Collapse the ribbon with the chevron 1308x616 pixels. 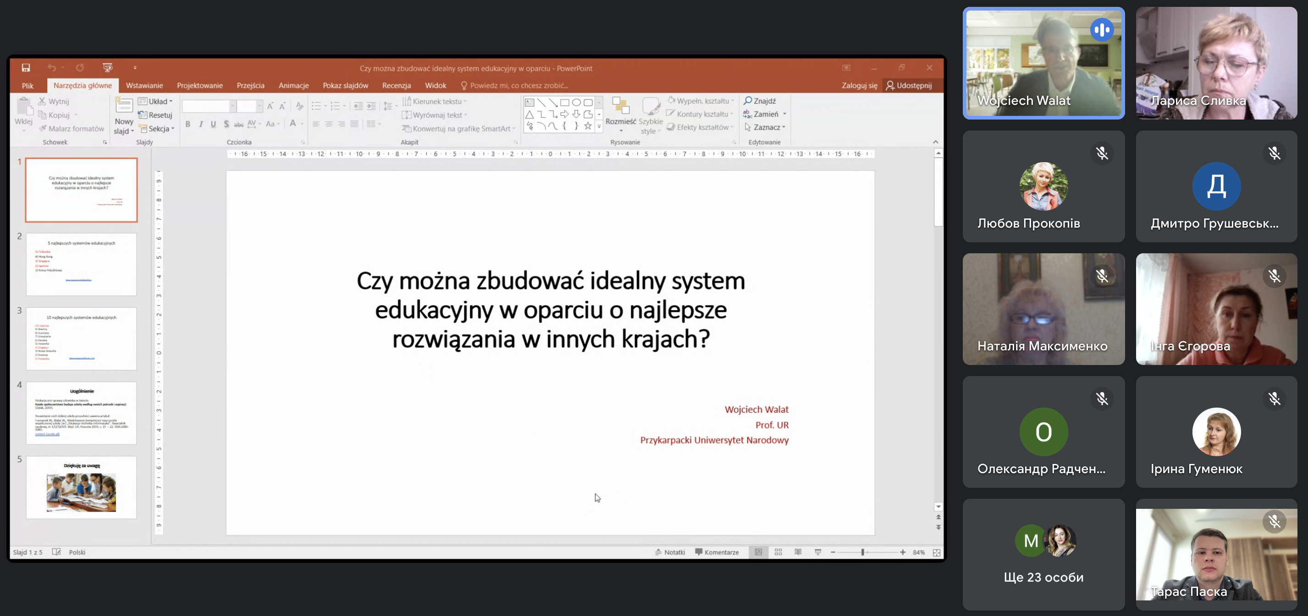(935, 142)
